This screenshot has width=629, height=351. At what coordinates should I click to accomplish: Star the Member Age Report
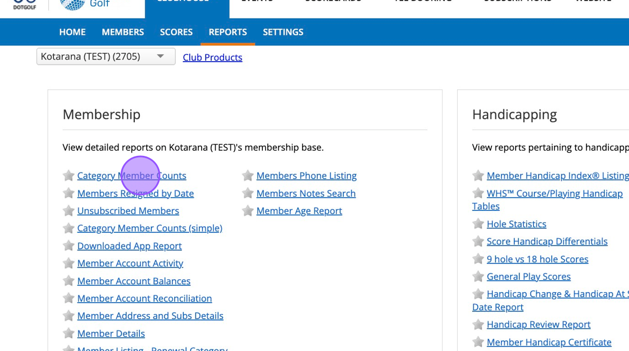(x=248, y=211)
